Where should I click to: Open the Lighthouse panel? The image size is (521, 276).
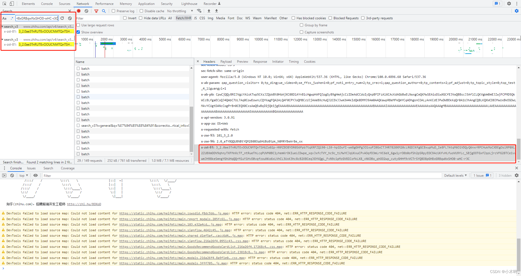coord(189,4)
